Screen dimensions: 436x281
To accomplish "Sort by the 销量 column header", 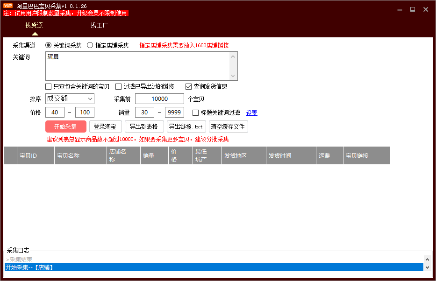I will coord(154,155).
